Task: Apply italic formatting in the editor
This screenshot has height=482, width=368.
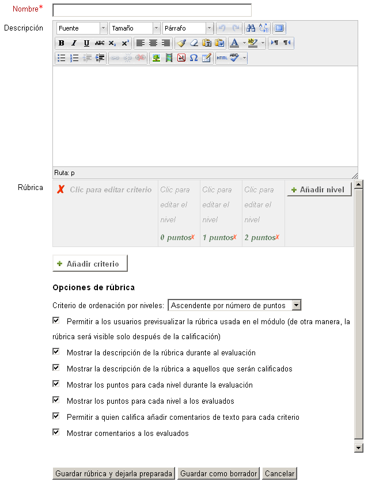Action: tap(74, 43)
